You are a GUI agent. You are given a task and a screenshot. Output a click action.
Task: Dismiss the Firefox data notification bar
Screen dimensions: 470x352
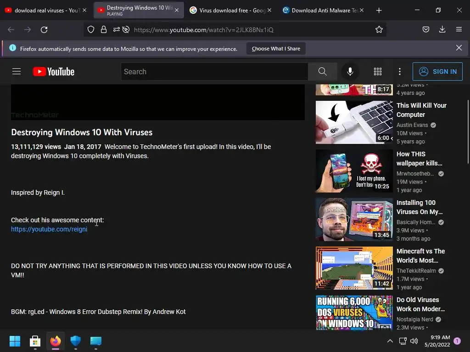tap(459, 48)
